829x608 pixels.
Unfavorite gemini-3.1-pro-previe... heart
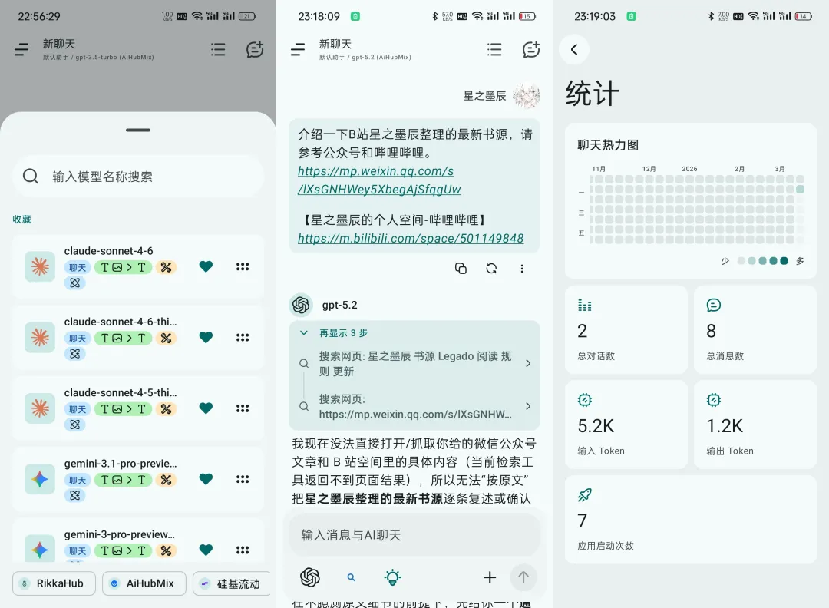coord(206,479)
